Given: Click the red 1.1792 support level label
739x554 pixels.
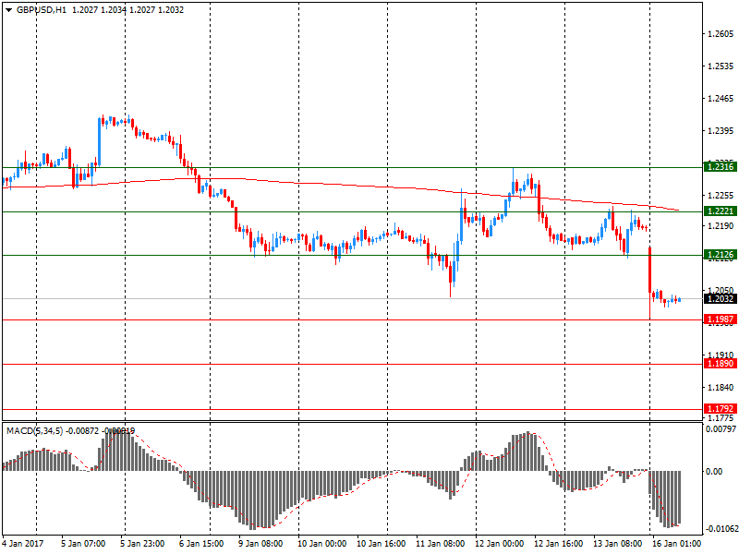Looking at the screenshot, I should point(720,409).
